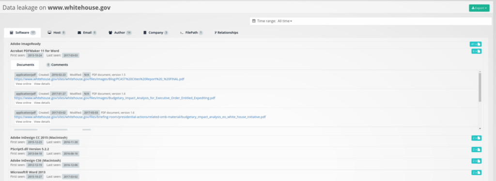The height and width of the screenshot is (181, 496).
Task: Switch to the FilePath tab
Action: [x=191, y=32]
